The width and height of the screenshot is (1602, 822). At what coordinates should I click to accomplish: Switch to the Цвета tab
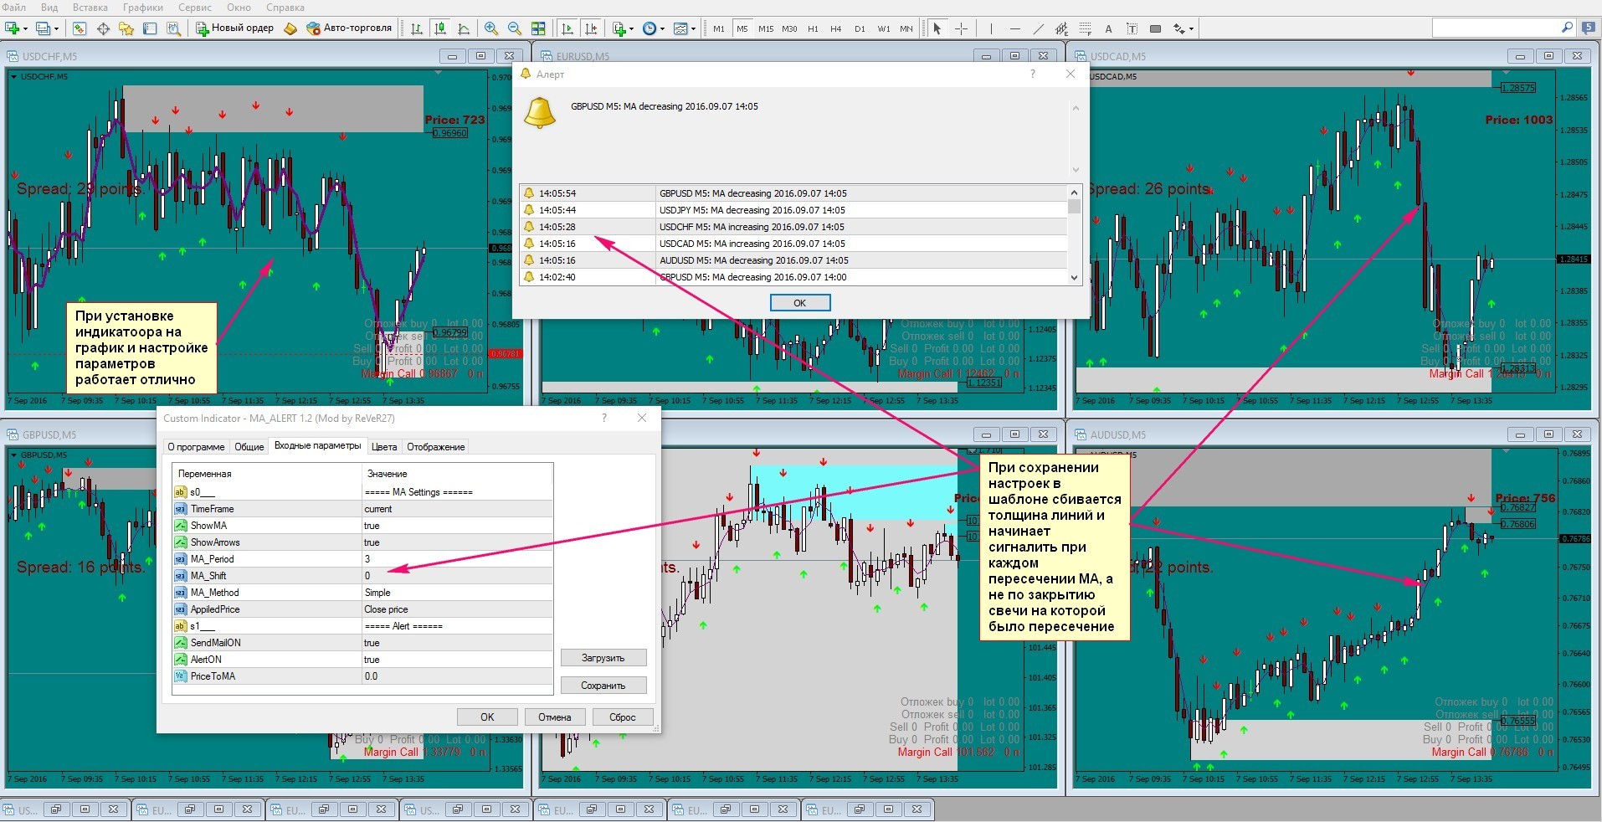click(384, 447)
